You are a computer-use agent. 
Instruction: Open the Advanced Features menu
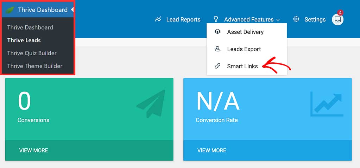249,19
